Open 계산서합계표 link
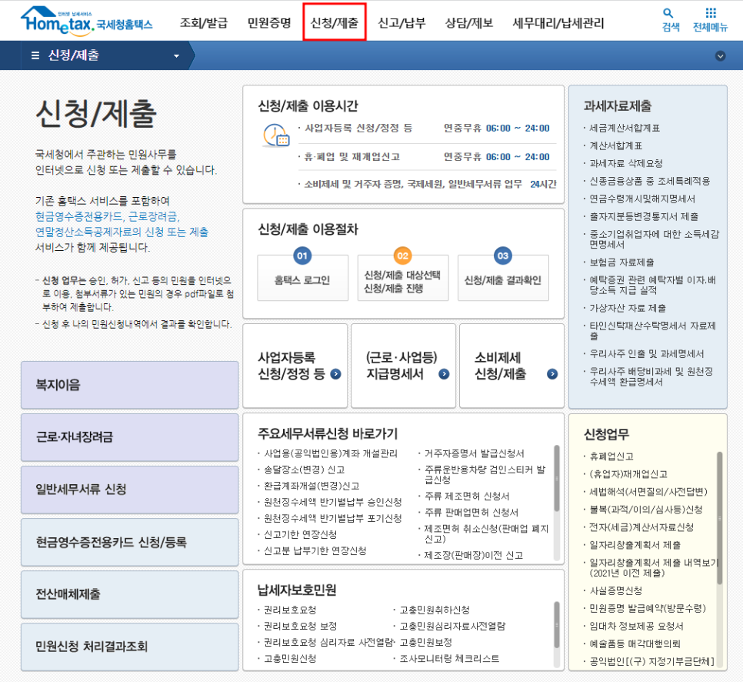 615,145
